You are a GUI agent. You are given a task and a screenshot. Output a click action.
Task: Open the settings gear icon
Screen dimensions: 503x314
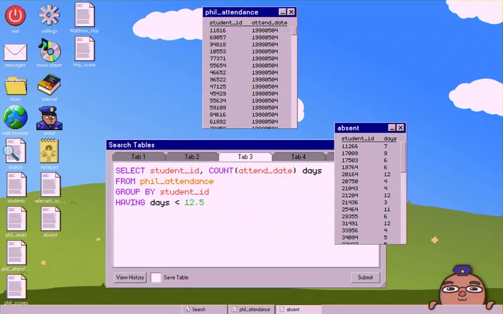click(x=49, y=15)
